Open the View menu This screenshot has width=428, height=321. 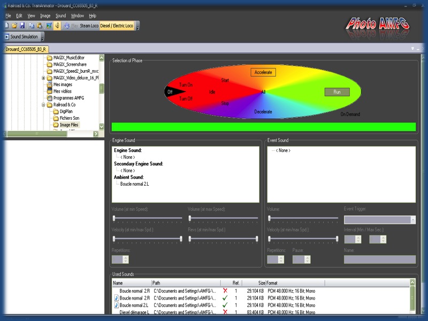tap(31, 16)
